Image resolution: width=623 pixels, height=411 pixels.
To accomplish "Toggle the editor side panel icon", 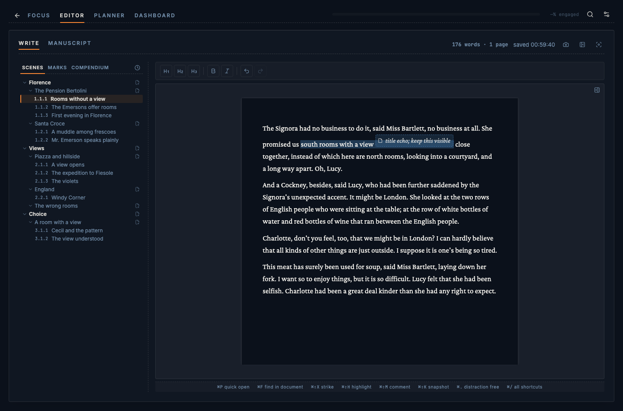I will pyautogui.click(x=597, y=90).
